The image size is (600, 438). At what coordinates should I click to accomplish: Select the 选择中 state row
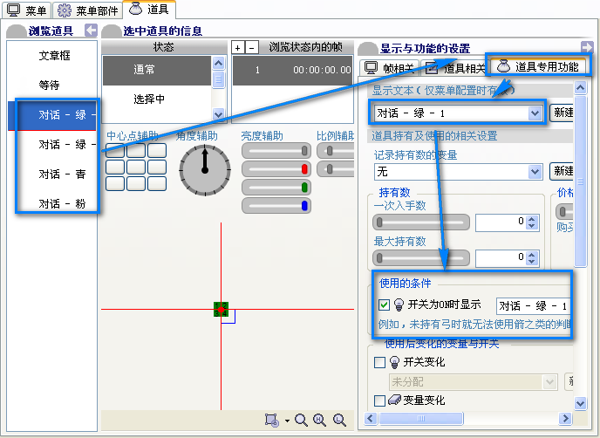157,99
